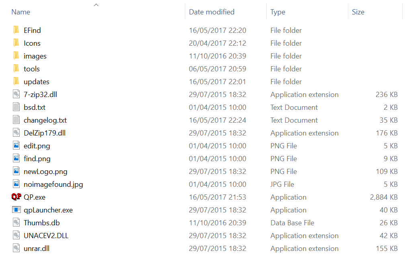The height and width of the screenshot is (269, 413).
Task: Select the images folder name
Action: [35, 56]
